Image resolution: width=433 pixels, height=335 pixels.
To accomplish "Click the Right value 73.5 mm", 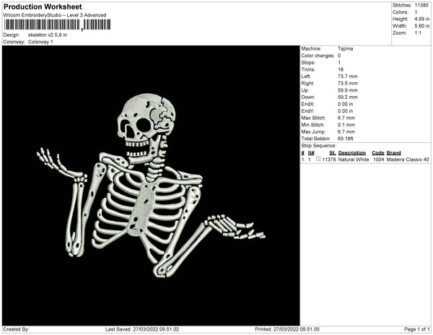I will pos(347,84).
